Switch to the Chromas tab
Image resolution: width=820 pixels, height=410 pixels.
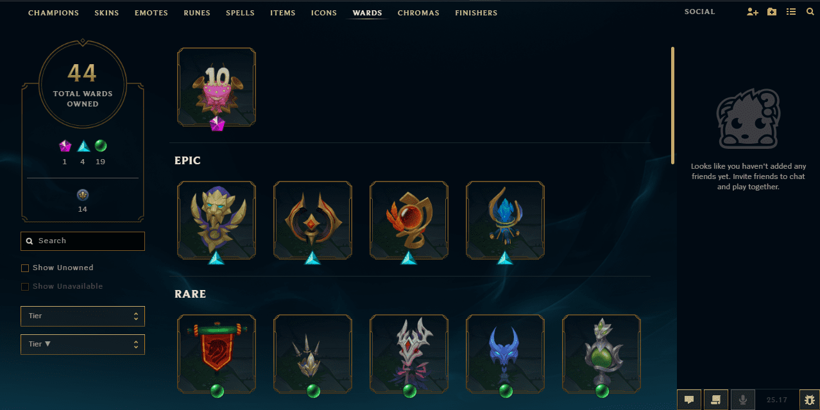[x=418, y=13]
